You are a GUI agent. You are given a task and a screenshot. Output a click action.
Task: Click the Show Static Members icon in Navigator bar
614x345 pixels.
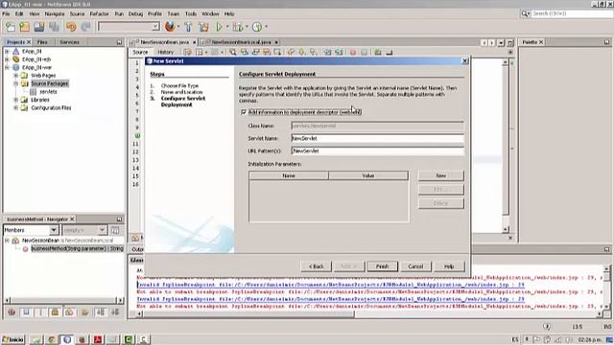[40, 311]
